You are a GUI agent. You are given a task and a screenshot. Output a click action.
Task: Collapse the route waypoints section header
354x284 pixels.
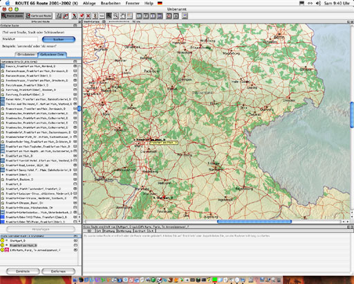pos(75,236)
